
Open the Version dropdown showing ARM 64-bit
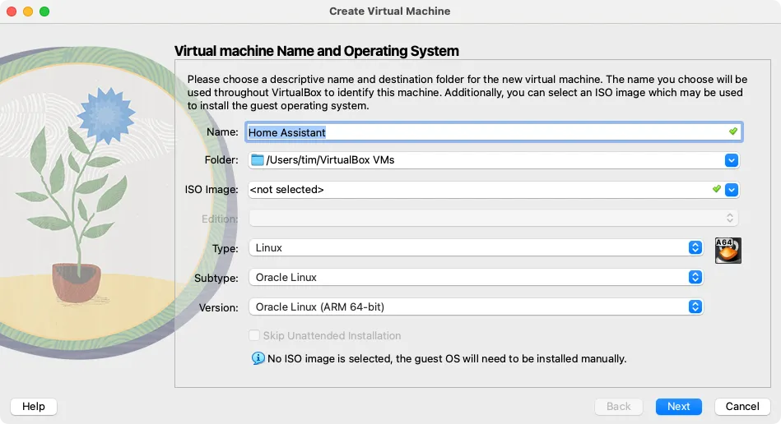(x=476, y=306)
